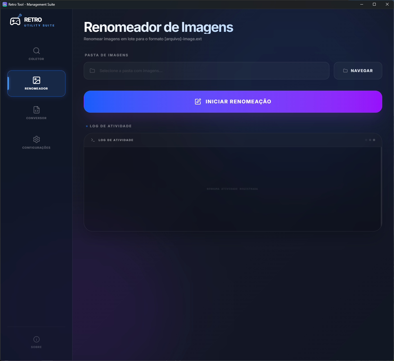Click the Selecione a pasta input field
The height and width of the screenshot is (361, 394).
click(x=207, y=71)
